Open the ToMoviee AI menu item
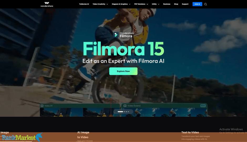The width and height of the screenshot is (247, 142). coord(84,4)
